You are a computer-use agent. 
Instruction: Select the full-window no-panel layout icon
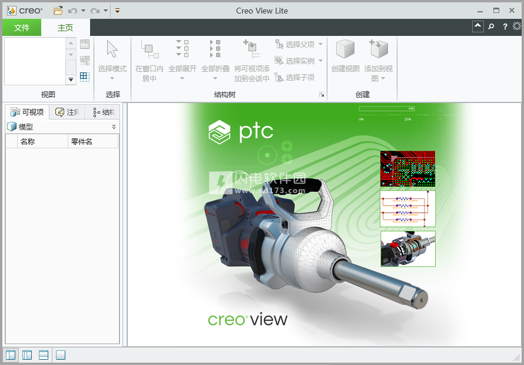point(61,354)
